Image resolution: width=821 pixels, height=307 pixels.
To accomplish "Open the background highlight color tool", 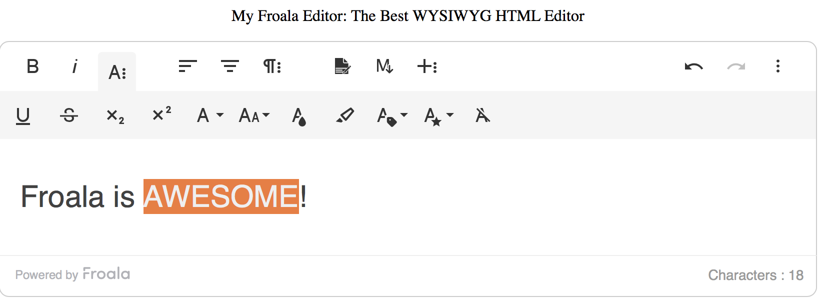I will pyautogui.click(x=345, y=116).
